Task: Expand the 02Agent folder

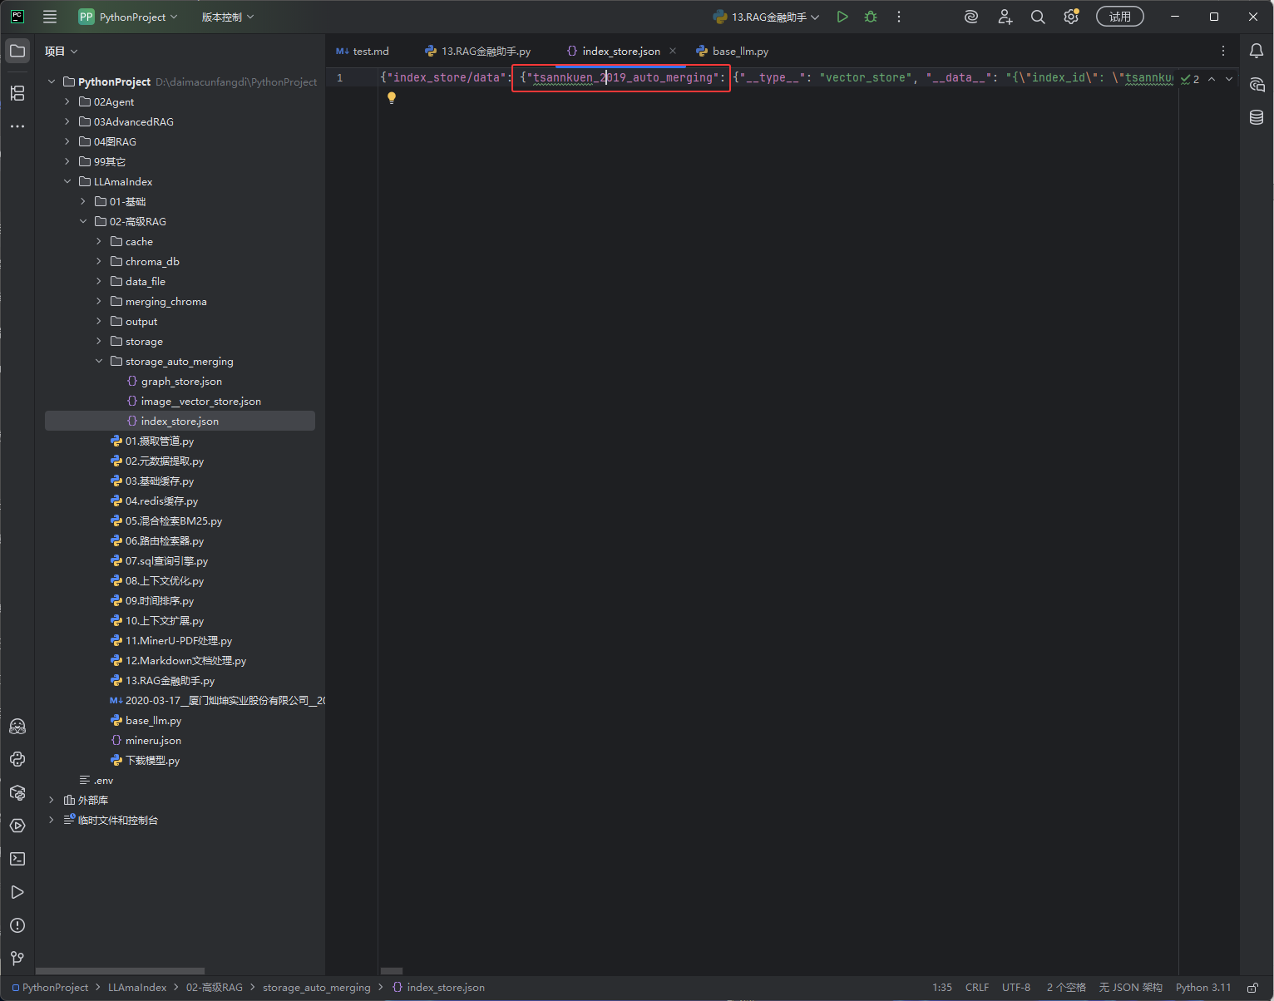Action: pos(67,101)
